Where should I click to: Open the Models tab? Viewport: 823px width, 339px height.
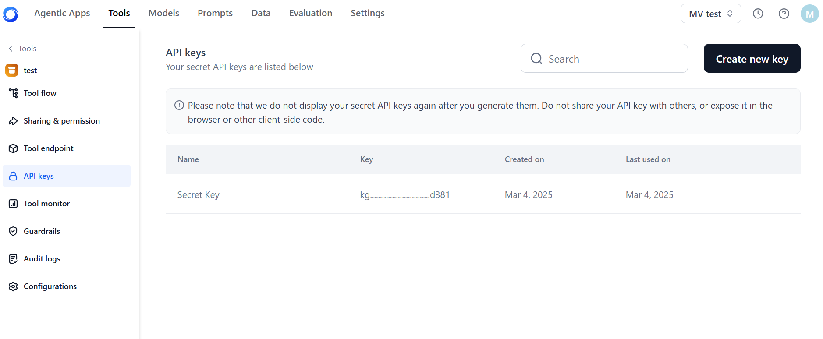tap(164, 13)
